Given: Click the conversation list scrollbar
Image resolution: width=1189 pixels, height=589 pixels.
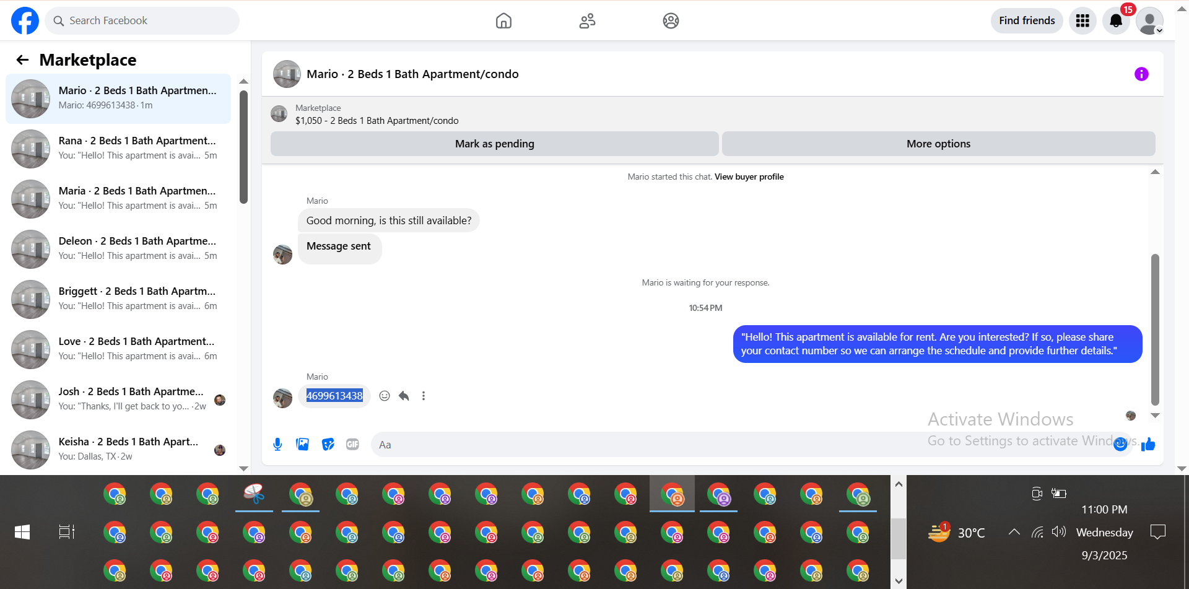Looking at the screenshot, I should click(243, 147).
